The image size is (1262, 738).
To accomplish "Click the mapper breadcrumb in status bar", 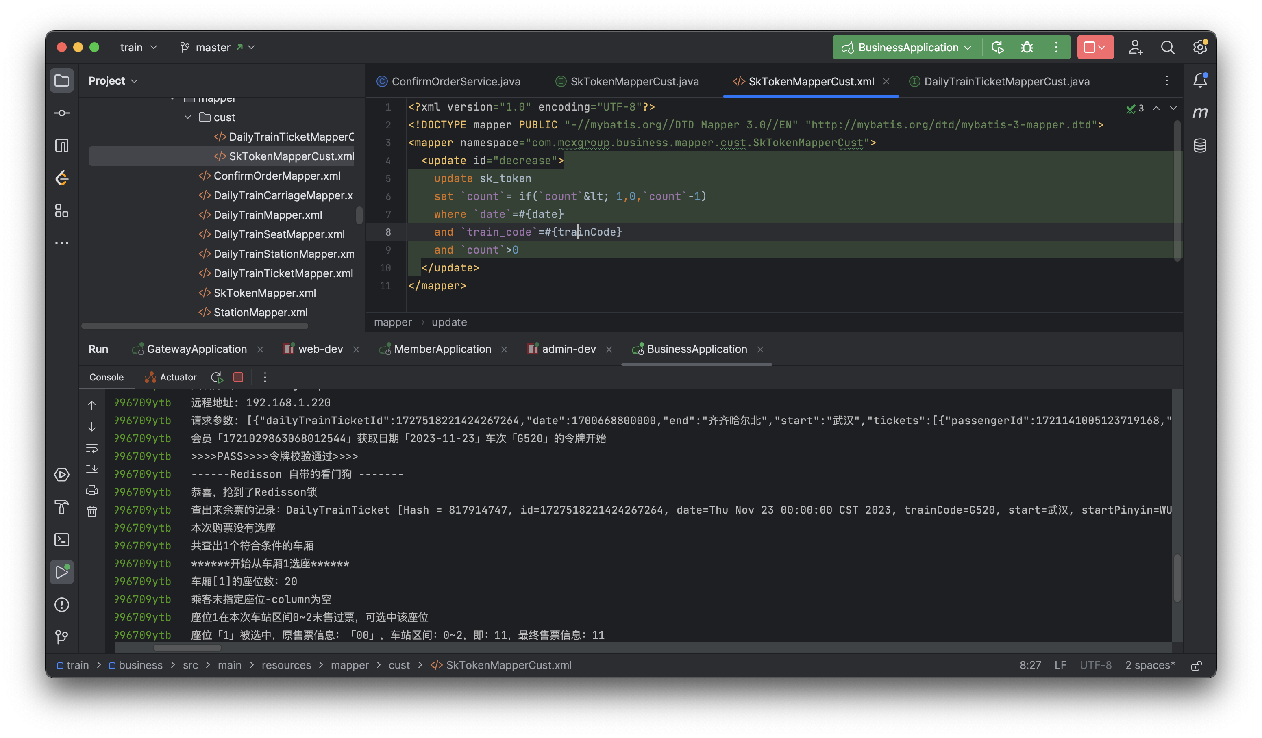I will pyautogui.click(x=349, y=665).
